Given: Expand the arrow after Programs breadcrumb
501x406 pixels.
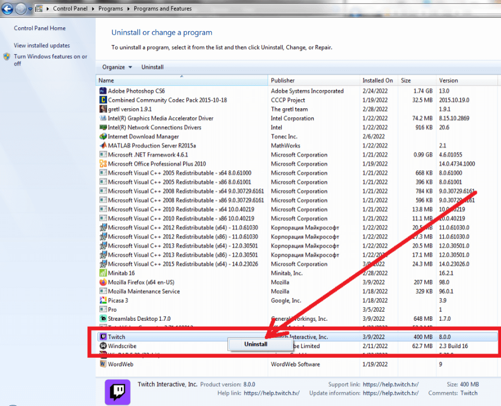Looking at the screenshot, I should click(x=128, y=9).
